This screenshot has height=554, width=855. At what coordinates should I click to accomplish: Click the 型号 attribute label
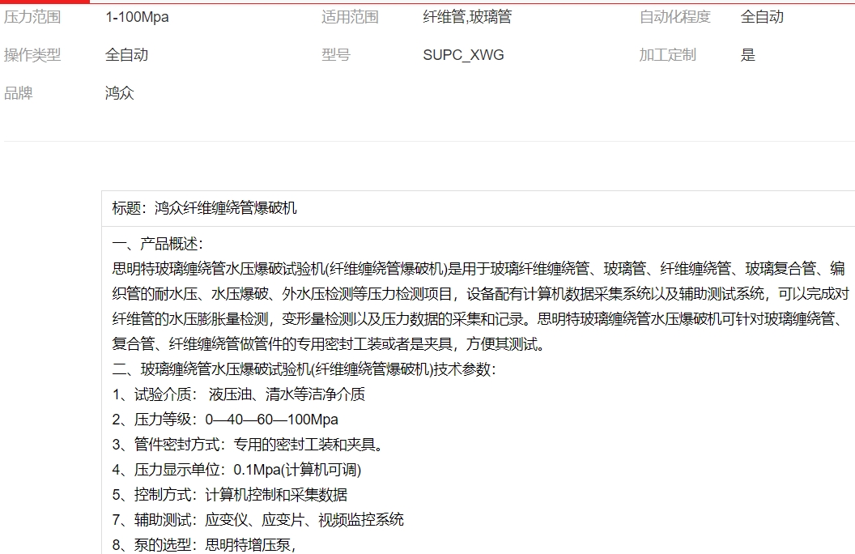coord(336,55)
